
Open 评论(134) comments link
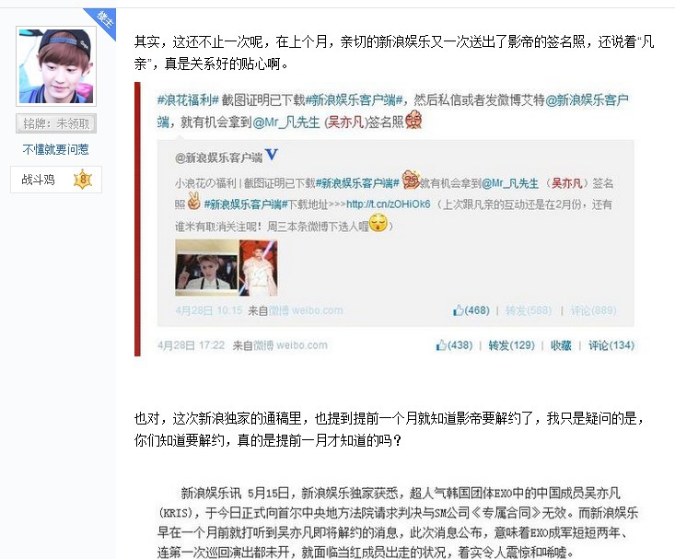tap(611, 345)
